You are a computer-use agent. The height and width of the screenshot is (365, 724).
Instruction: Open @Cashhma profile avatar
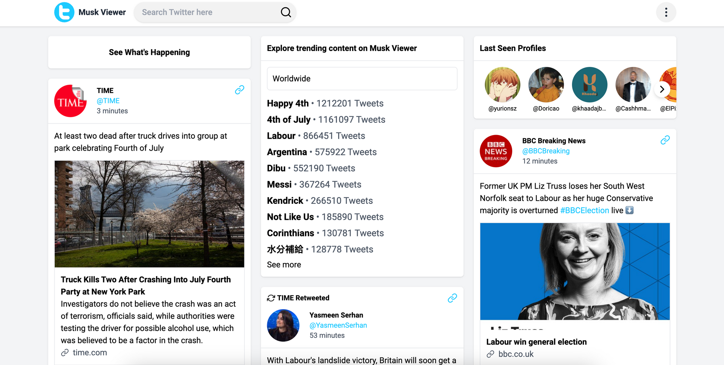click(633, 85)
